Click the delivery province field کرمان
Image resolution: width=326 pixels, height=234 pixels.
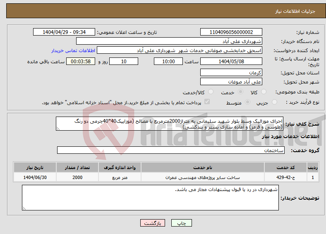click(231, 72)
